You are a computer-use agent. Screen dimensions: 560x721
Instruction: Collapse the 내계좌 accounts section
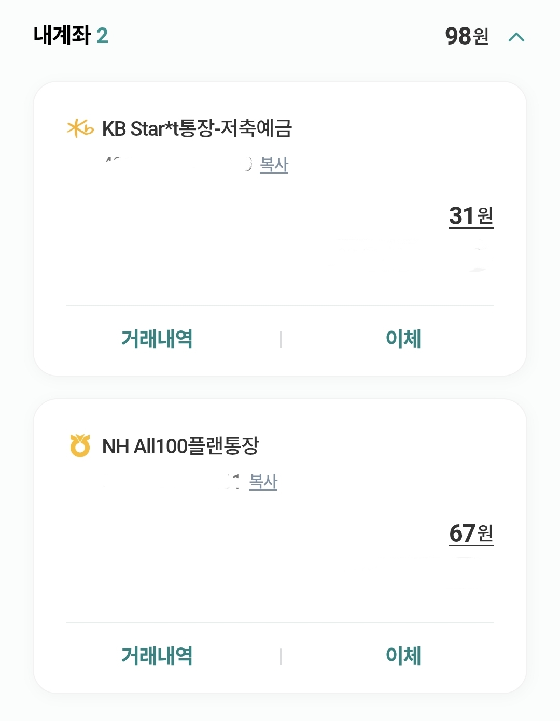pos(516,37)
